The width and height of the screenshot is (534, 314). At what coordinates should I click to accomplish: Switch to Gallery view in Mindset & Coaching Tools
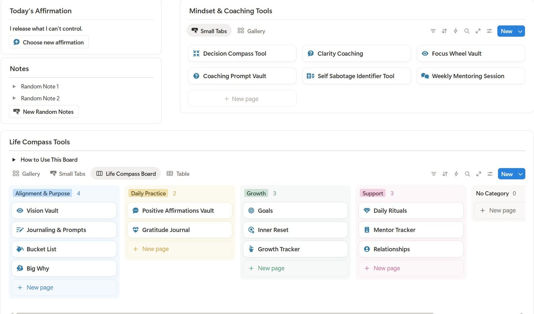point(251,31)
